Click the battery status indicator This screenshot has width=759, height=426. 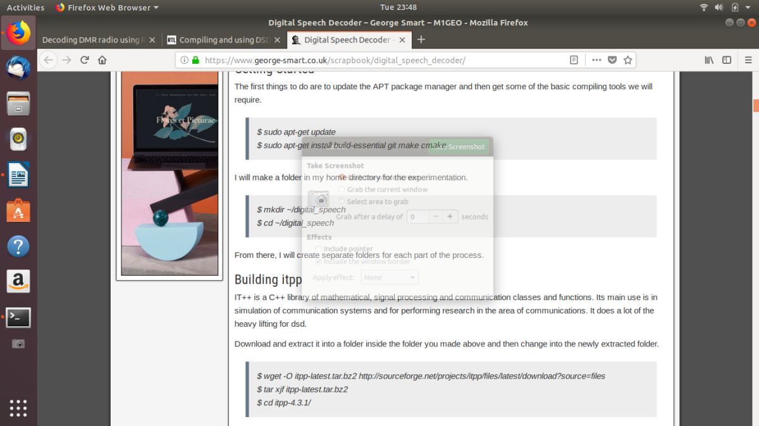point(734,7)
